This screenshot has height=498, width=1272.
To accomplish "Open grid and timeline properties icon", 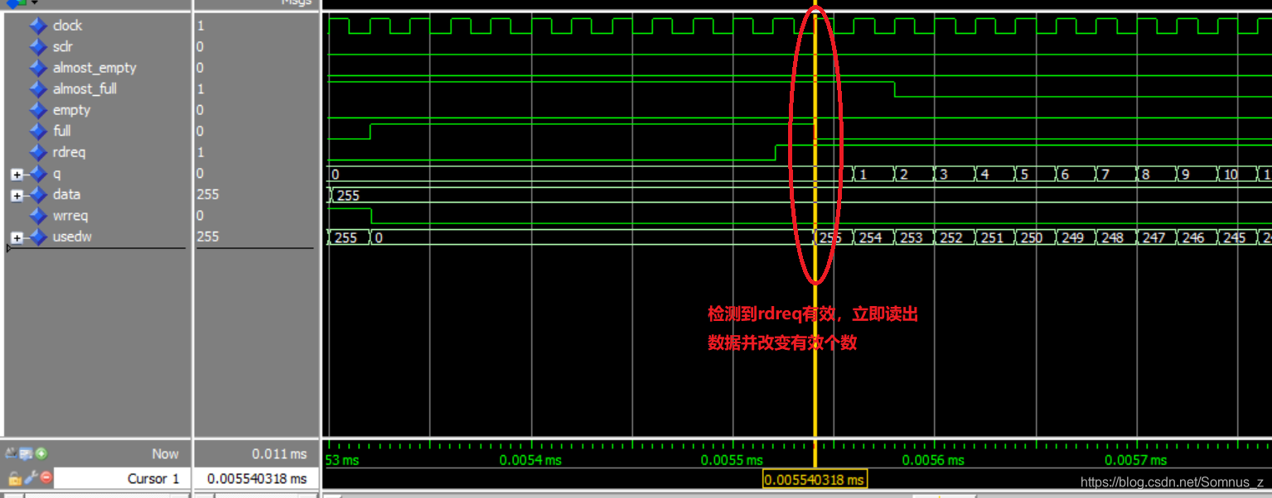I will point(26,453).
